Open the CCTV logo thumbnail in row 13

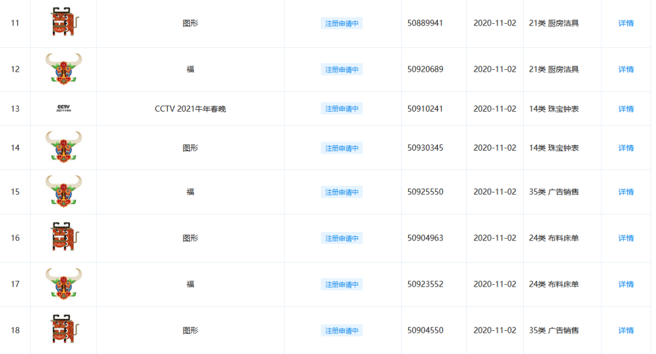[64, 108]
